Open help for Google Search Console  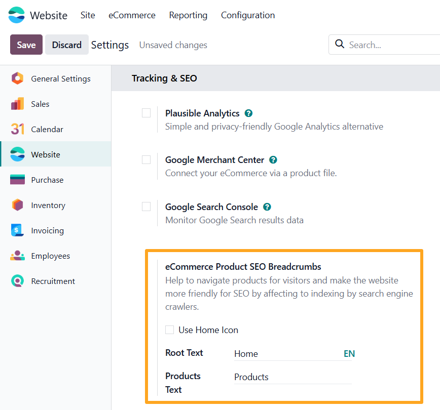point(267,207)
